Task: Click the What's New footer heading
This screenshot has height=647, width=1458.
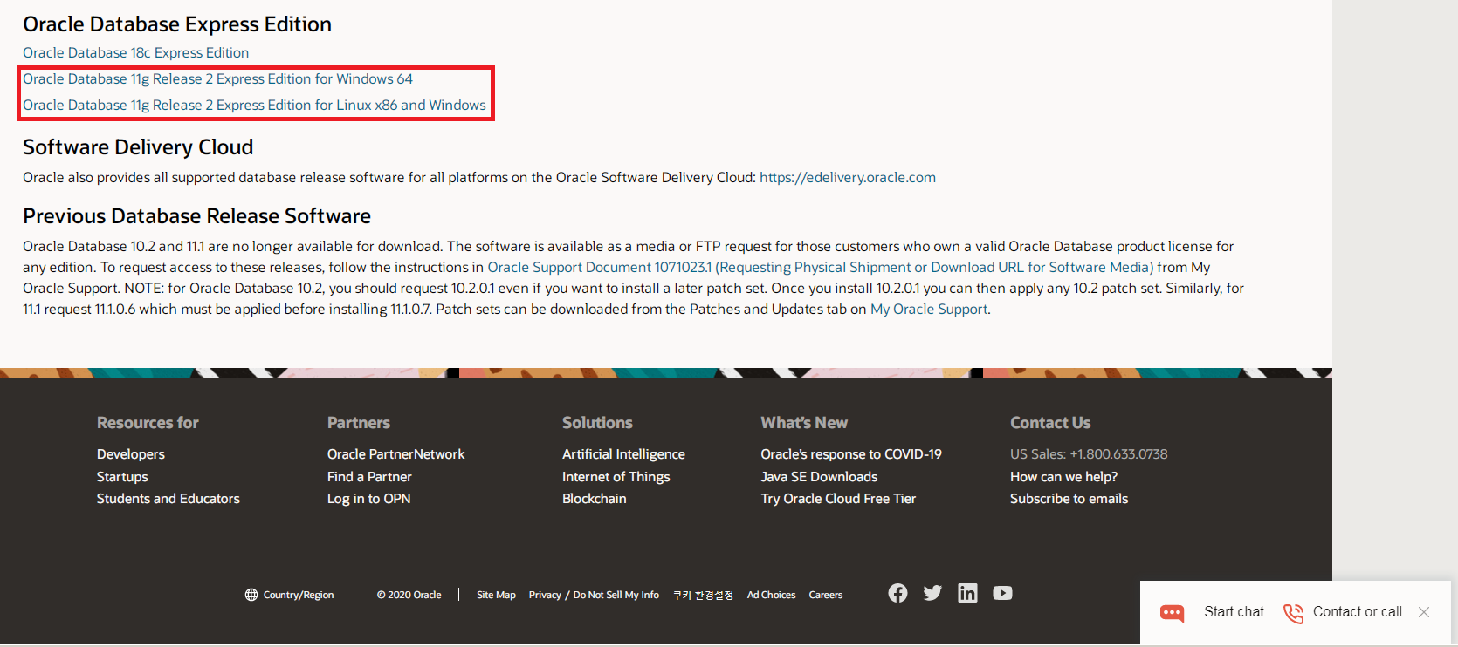Action: [804, 423]
